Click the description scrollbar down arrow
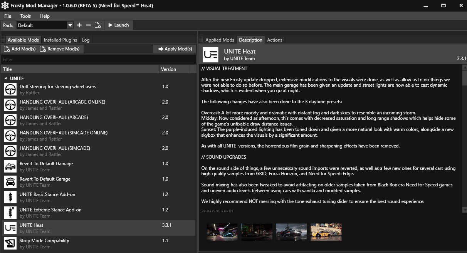This screenshot has width=467, height=253. click(464, 209)
